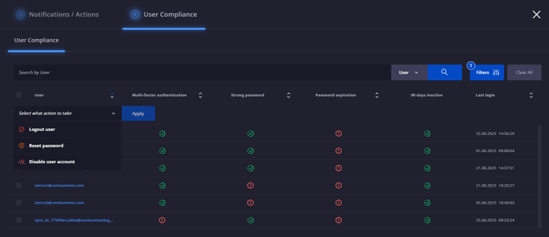Click 90 days inactive icon in 21.08.2025 14:37:31 row

coord(427,168)
